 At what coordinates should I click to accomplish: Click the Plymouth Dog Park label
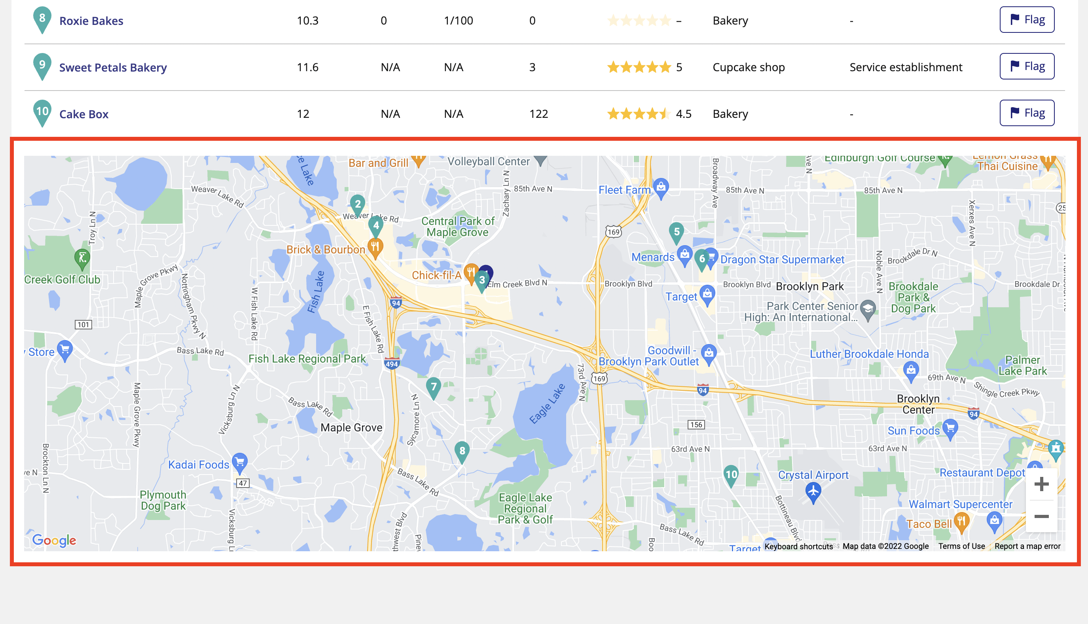163,500
